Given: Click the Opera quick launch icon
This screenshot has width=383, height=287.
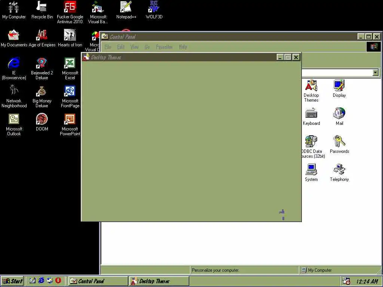Looking at the screenshot, I should click(58, 280).
